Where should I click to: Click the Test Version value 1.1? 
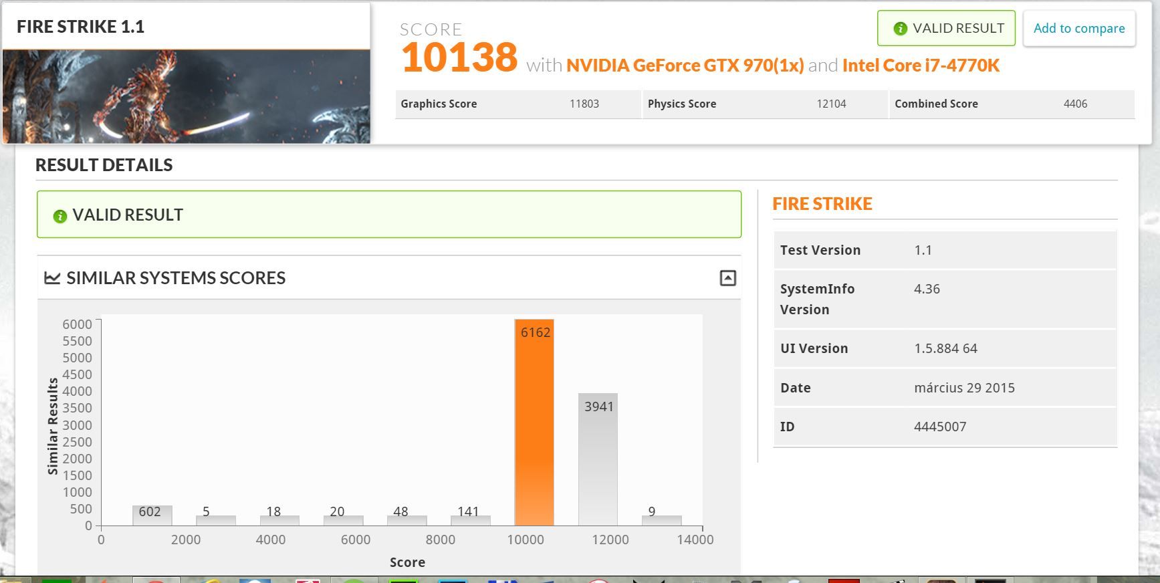tap(923, 250)
